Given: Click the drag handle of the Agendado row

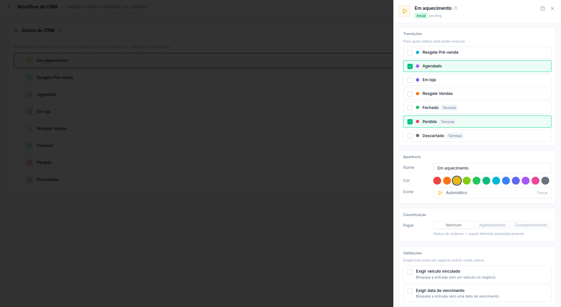Looking at the screenshot, I should click(x=19, y=95).
